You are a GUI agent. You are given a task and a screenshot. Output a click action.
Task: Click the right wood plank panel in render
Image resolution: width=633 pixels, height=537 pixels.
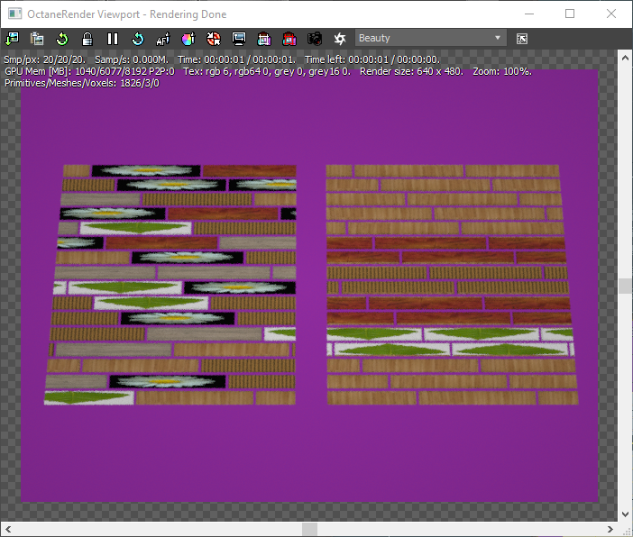coord(452,285)
